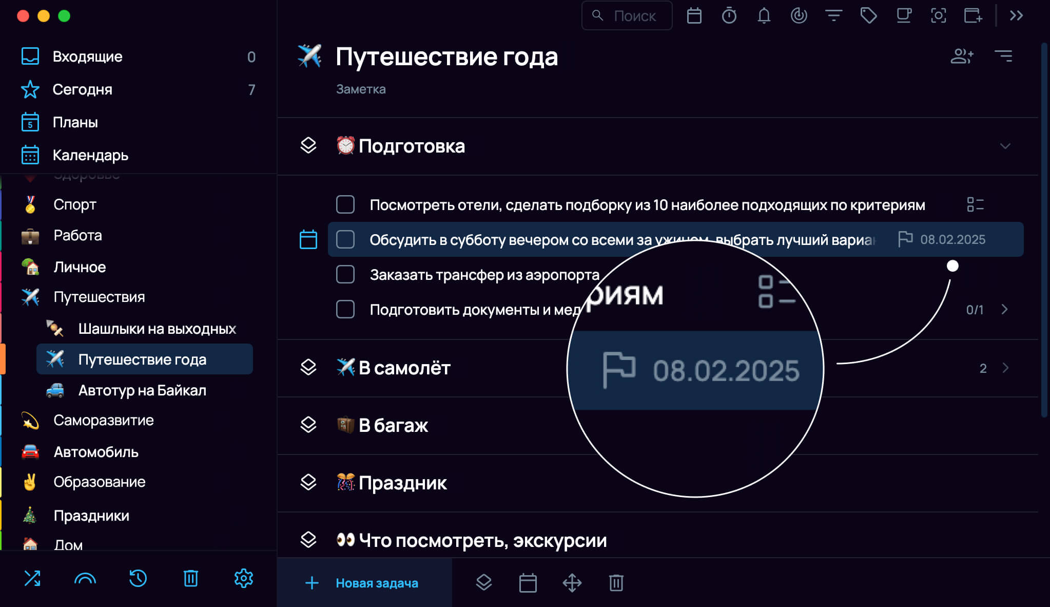The width and height of the screenshot is (1050, 607).
Task: Open the history clock icon in sidebar footer
Action: point(138,578)
